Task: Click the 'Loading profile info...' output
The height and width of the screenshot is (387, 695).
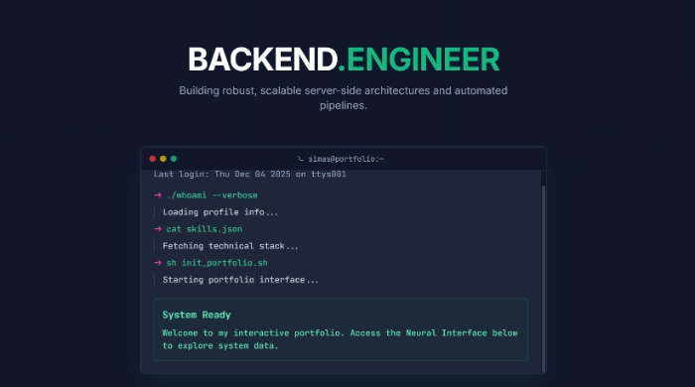Action: click(220, 212)
